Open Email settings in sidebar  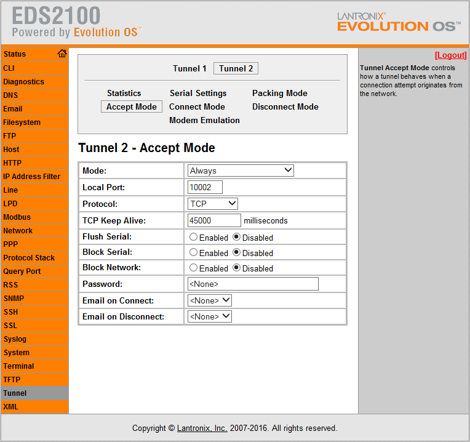click(x=35, y=108)
